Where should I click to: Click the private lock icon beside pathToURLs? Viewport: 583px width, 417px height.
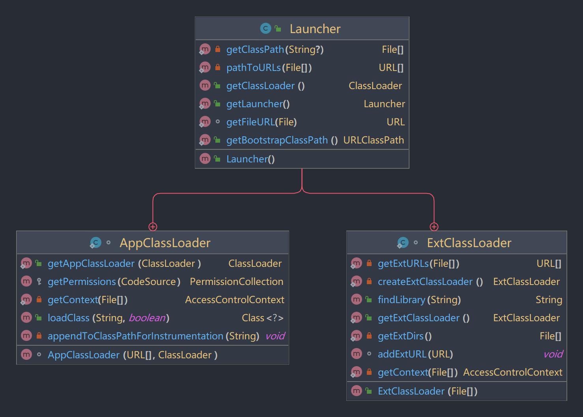[217, 67]
